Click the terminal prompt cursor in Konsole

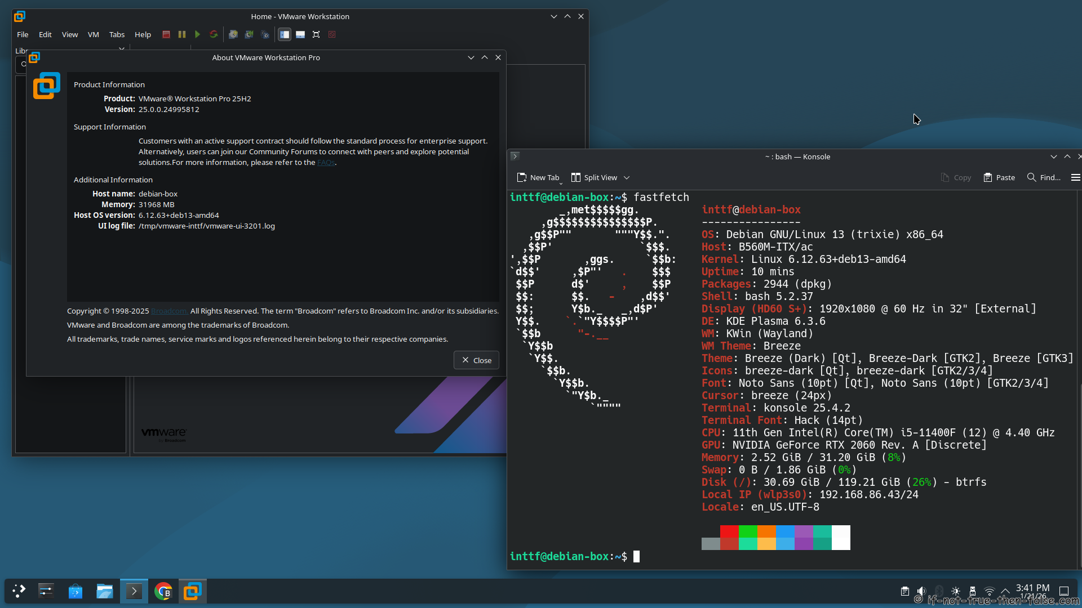coord(636,556)
